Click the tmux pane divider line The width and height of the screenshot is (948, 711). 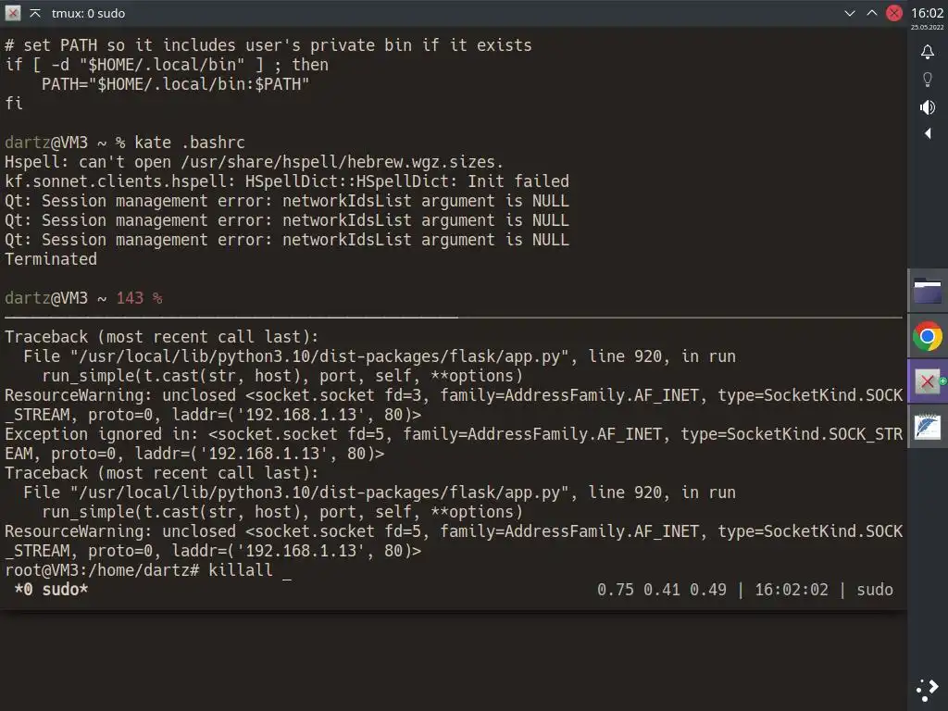pos(454,317)
